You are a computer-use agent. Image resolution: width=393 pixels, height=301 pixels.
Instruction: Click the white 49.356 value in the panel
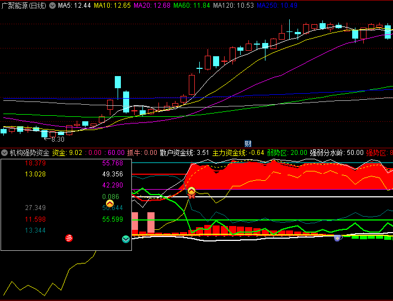[113, 174]
